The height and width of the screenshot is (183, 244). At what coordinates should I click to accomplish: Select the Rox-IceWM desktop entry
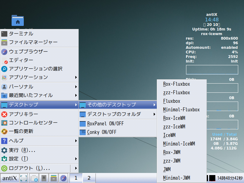(182, 118)
